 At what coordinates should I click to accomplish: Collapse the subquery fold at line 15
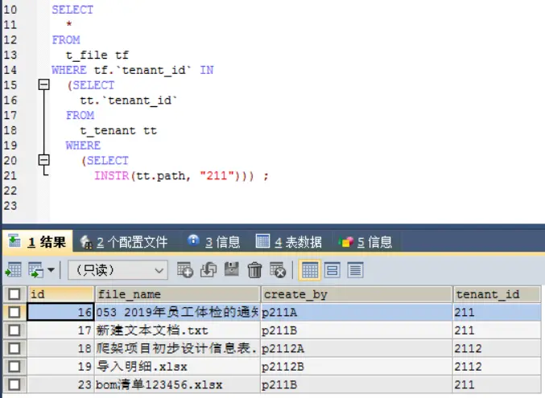pyautogui.click(x=43, y=84)
